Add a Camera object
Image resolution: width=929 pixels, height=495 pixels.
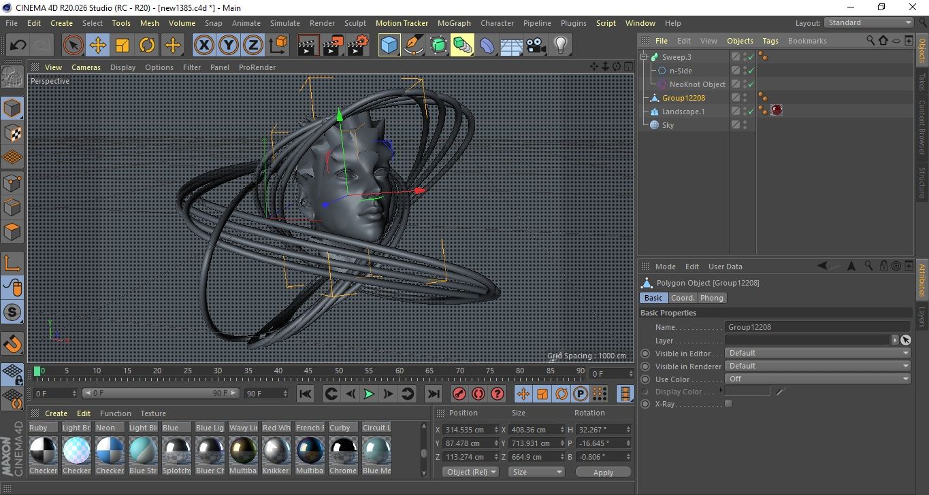(536, 46)
